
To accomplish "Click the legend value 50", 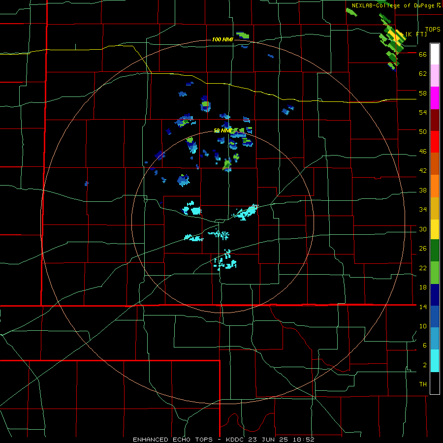I will click(x=423, y=132).
